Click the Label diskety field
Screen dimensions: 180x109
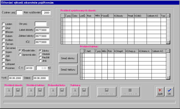42,30
